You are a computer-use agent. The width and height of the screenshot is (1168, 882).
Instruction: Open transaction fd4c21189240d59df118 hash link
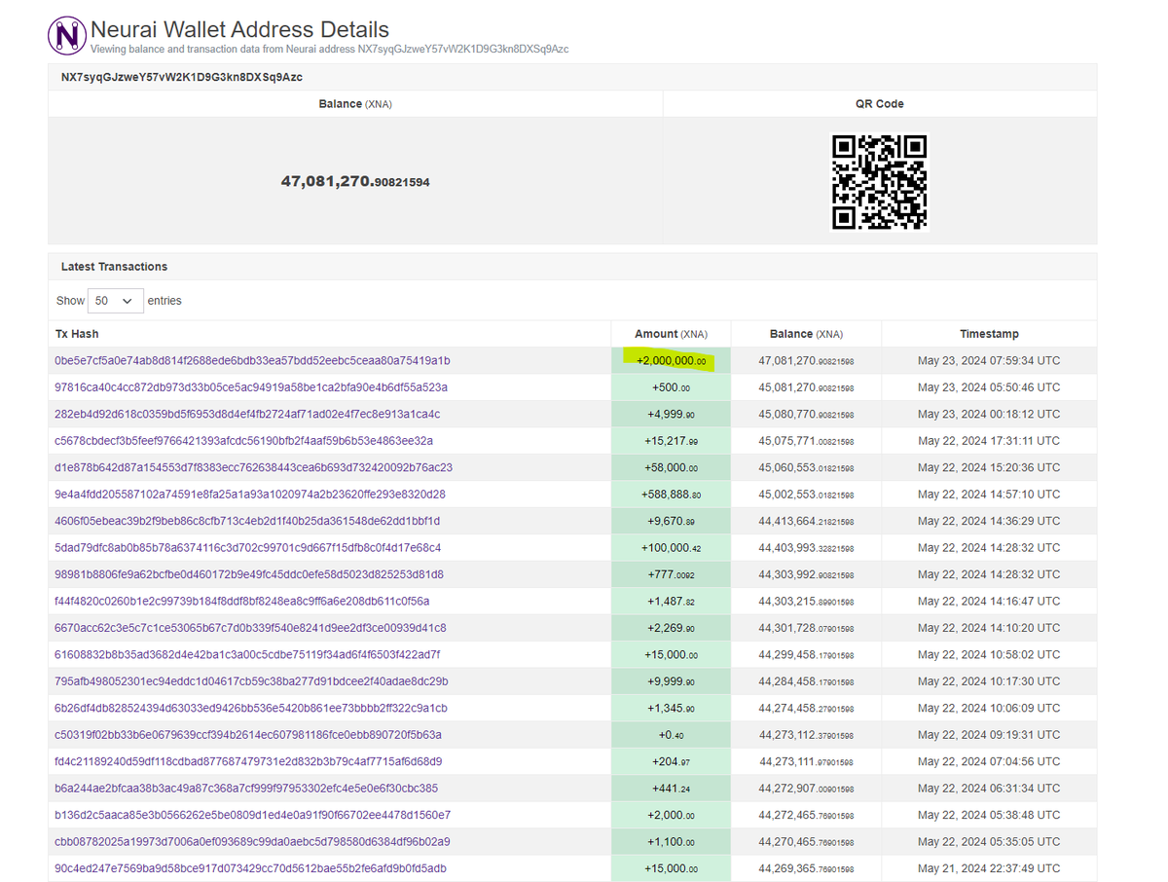(248, 762)
